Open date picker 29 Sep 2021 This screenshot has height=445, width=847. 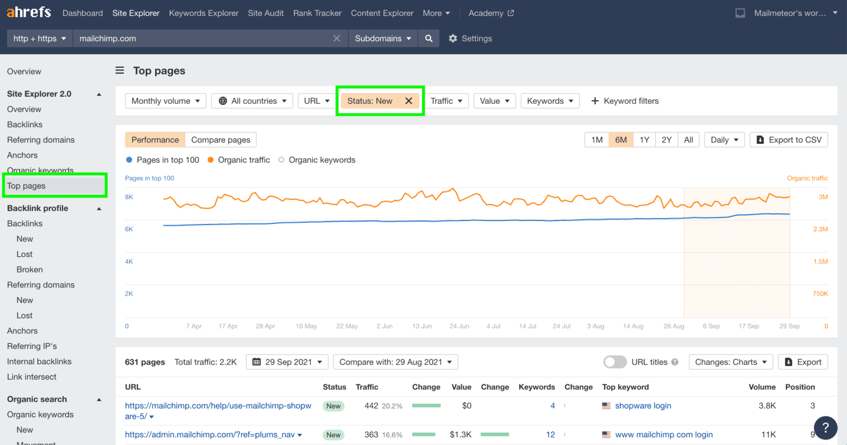coord(287,362)
